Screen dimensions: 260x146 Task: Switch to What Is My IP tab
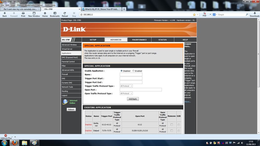point(102,9)
